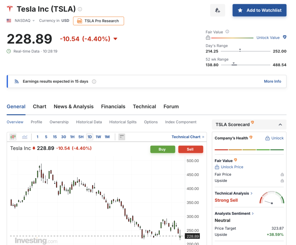296x245 pixels.
Task: Click info icon next to Tesla Inc title
Action: point(80,9)
